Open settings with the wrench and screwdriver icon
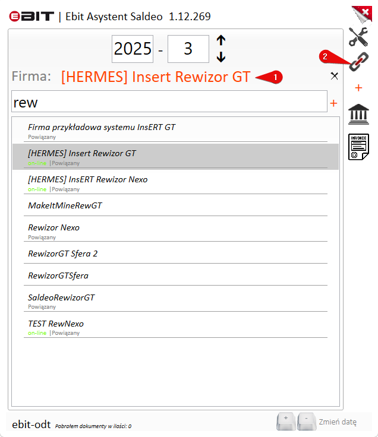 pyautogui.click(x=358, y=37)
